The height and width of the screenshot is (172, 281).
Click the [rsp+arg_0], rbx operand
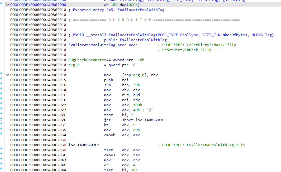coord(140,75)
